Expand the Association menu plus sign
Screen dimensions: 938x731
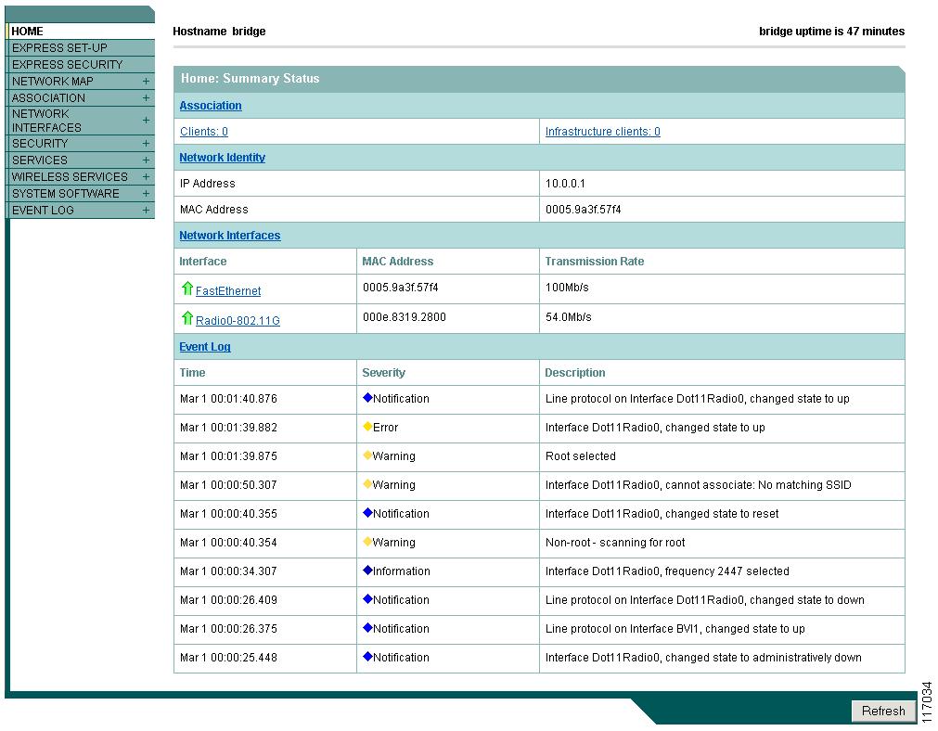coord(146,97)
